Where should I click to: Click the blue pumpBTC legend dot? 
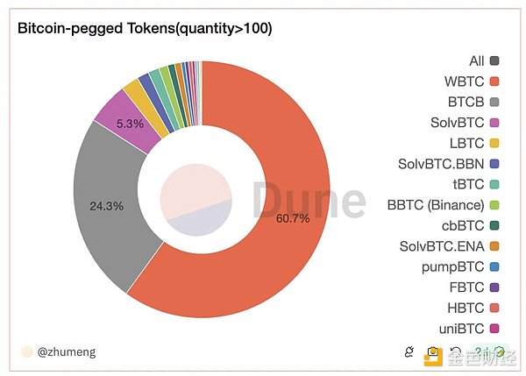(494, 266)
